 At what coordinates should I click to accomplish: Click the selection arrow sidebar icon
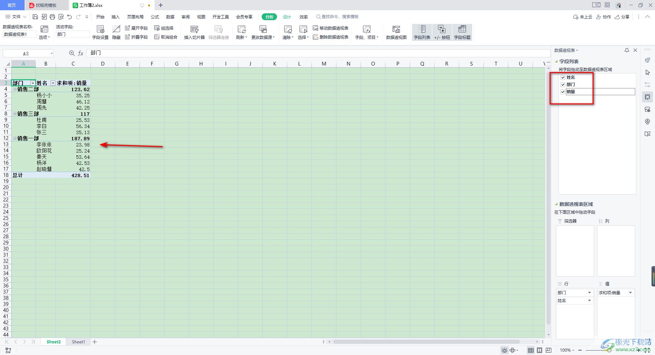(x=647, y=72)
